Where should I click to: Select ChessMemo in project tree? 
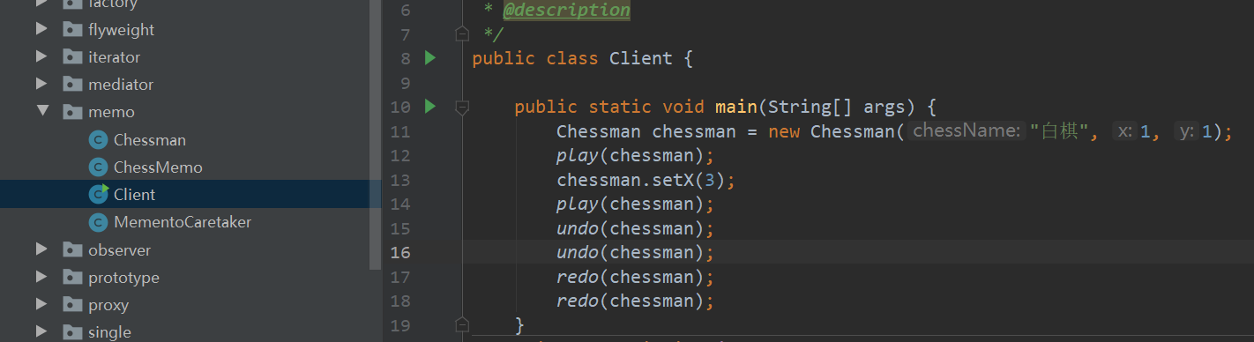click(x=158, y=167)
